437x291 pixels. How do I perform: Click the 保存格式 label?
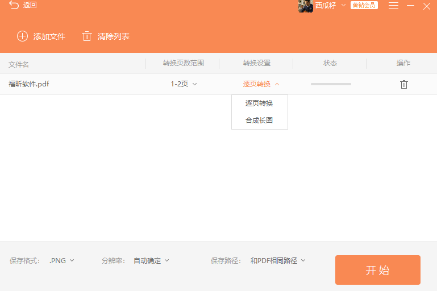(x=25, y=261)
